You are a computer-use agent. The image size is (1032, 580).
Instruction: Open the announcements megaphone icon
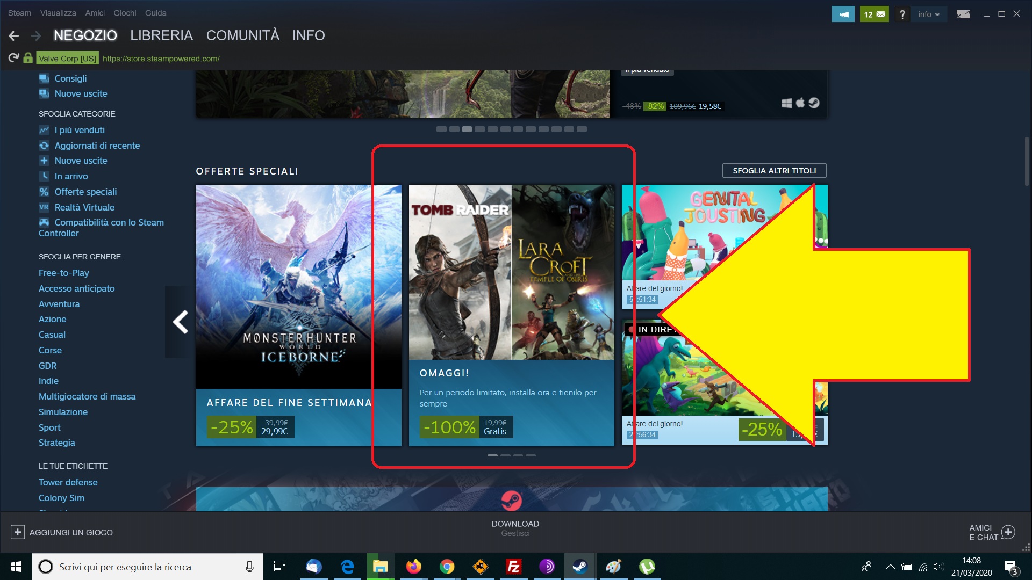click(x=843, y=15)
